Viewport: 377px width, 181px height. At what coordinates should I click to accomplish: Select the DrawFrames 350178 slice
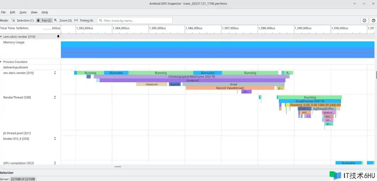310,101
